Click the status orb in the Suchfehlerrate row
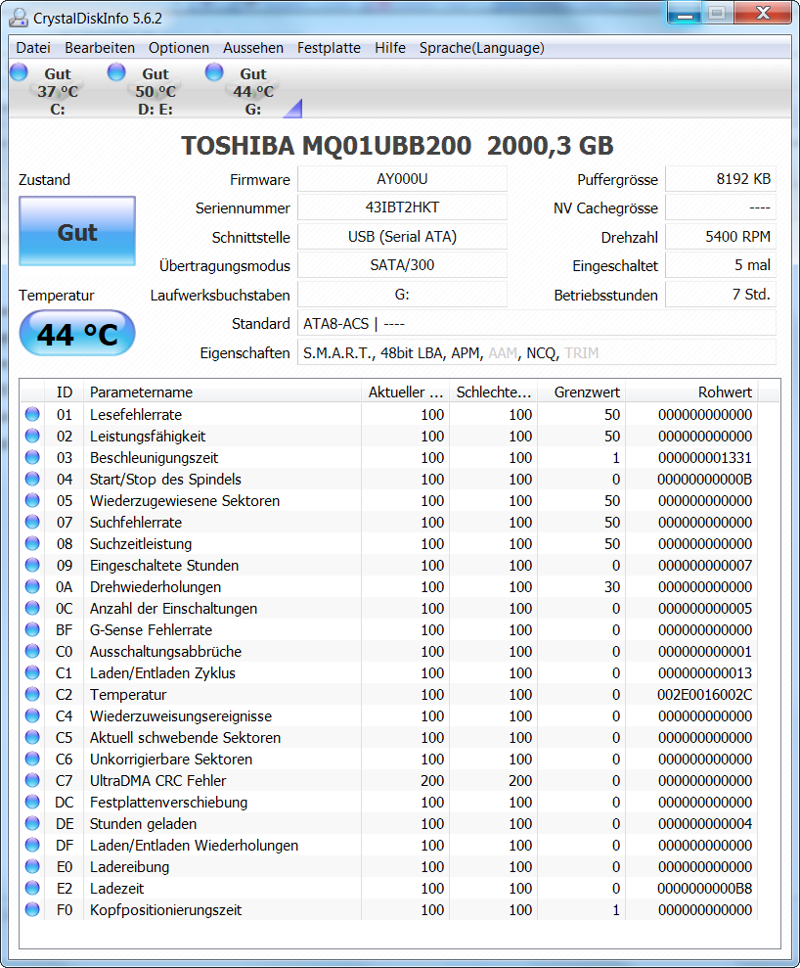 coord(32,523)
